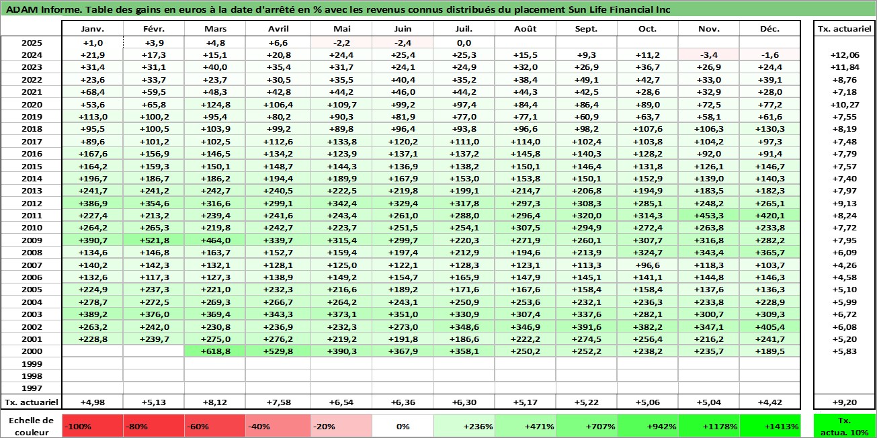The height and width of the screenshot is (438, 877).
Task: Click the 'Mars' column header
Action: click(215, 30)
